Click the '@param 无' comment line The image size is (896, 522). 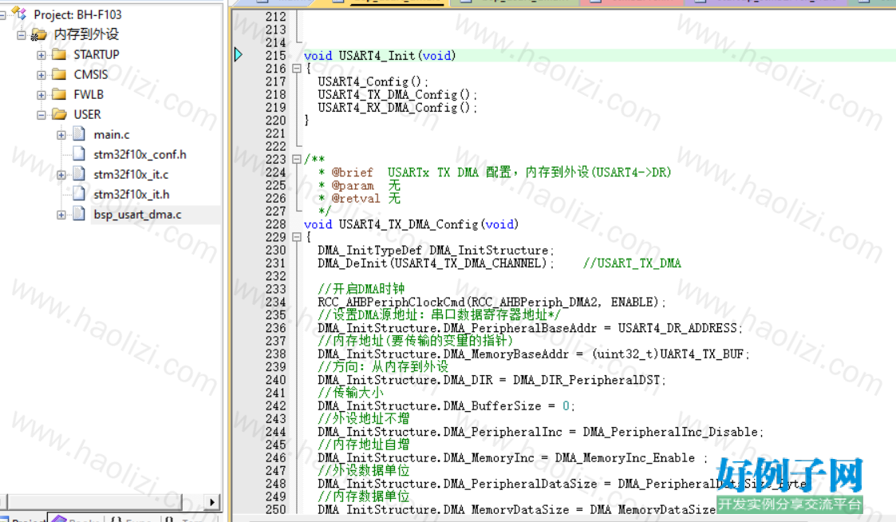click(x=359, y=185)
